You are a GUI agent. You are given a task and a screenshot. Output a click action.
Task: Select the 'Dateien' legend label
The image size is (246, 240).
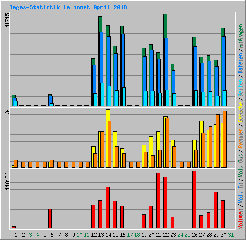click(x=241, y=63)
